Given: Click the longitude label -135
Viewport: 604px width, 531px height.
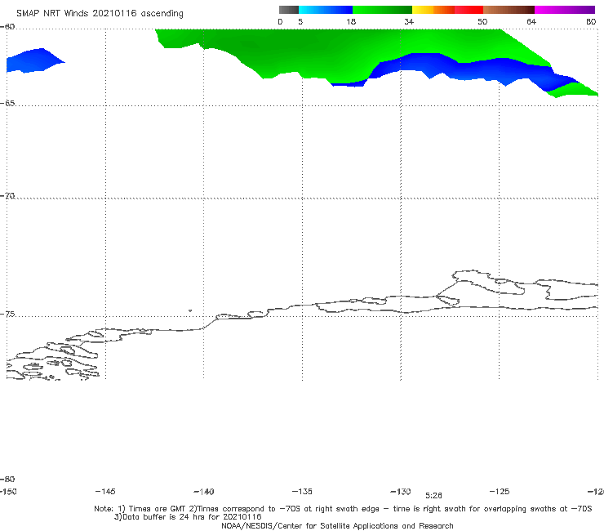Looking at the screenshot, I should click(x=302, y=492).
